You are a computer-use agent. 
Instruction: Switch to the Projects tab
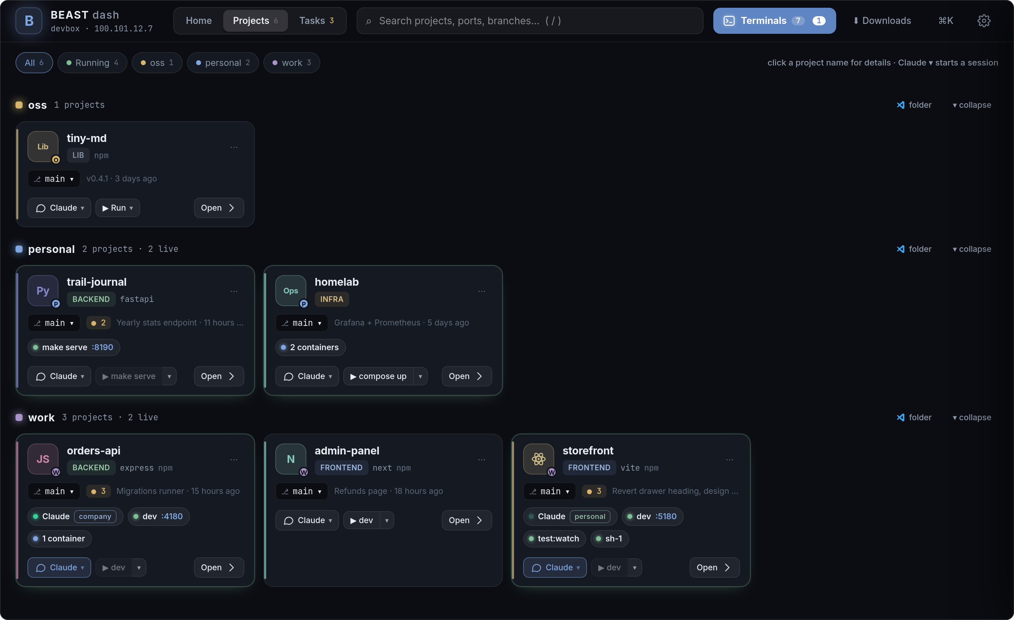coord(255,20)
